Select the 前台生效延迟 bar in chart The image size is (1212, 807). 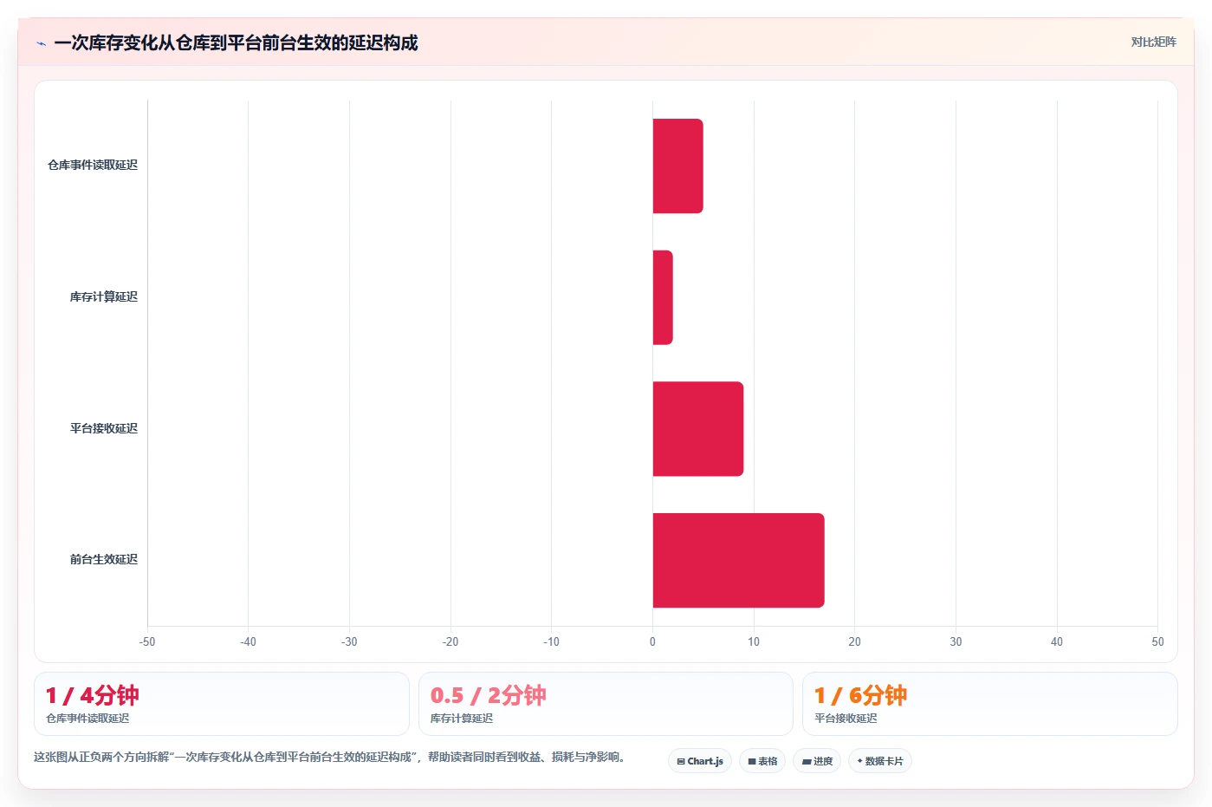point(738,560)
